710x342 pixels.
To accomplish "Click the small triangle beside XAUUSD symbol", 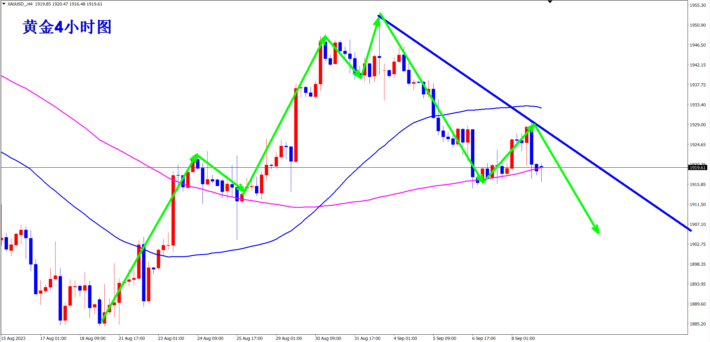I will coord(4,4).
